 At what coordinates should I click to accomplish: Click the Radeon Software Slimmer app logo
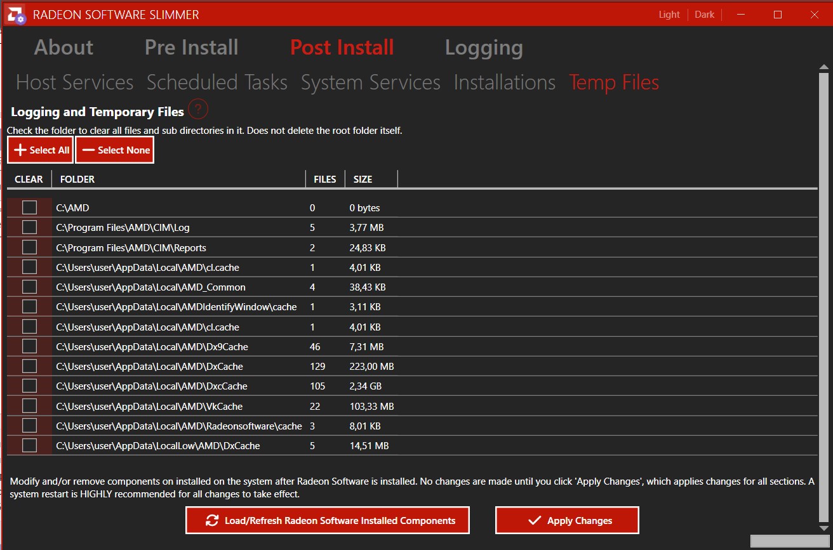[x=16, y=14]
